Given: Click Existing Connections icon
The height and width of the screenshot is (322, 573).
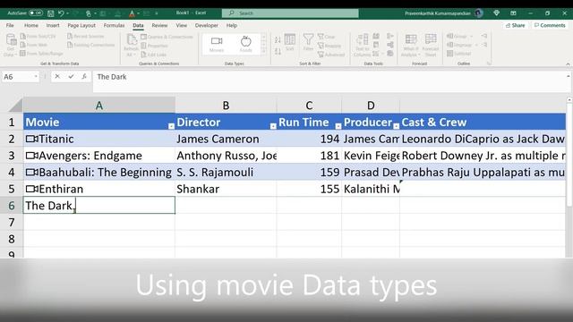Looking at the screenshot, I should 70,45.
